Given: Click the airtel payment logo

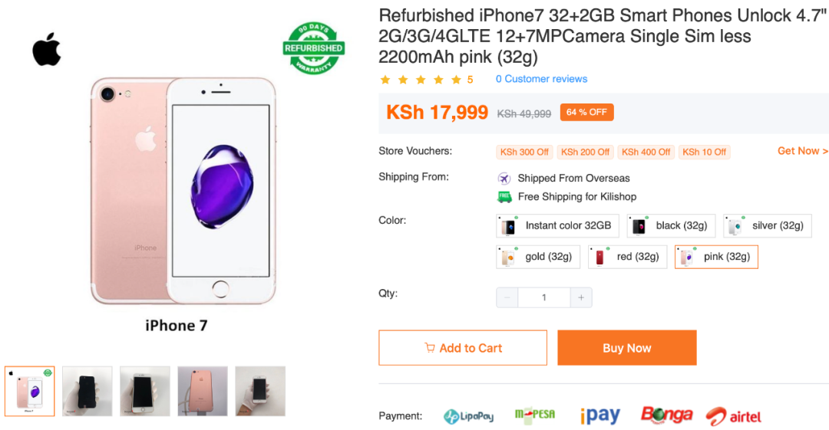Looking at the screenshot, I should tap(733, 416).
